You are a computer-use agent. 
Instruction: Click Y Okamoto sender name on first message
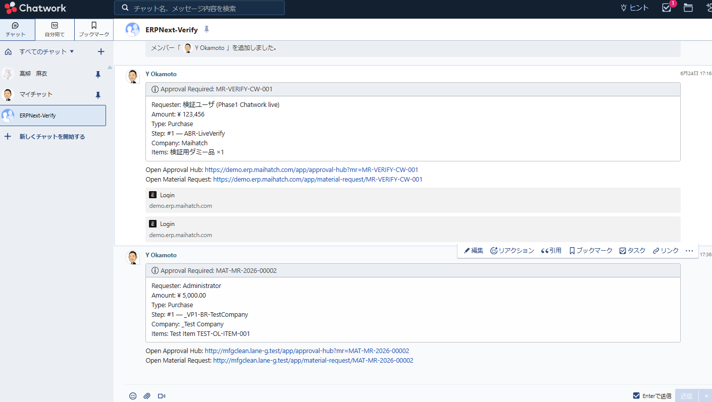click(161, 74)
